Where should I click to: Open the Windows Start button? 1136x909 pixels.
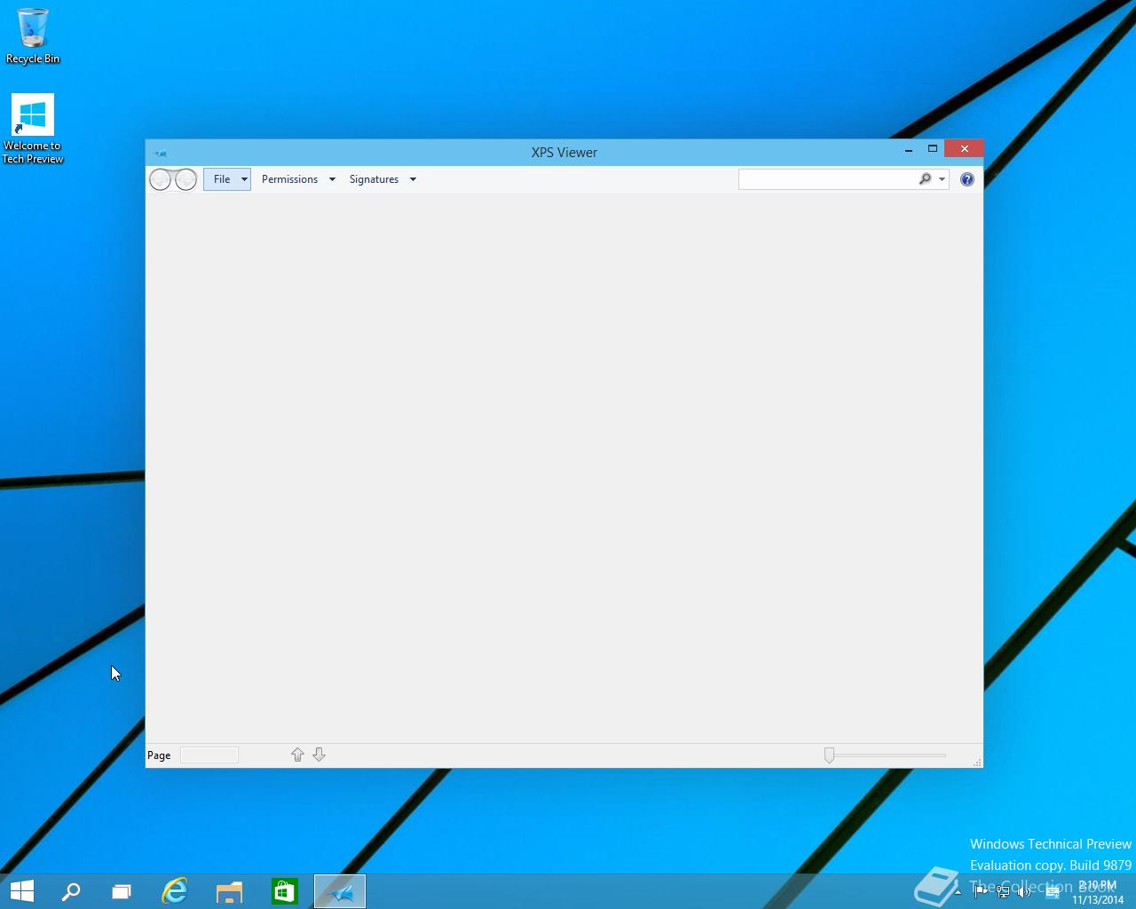coord(21,891)
